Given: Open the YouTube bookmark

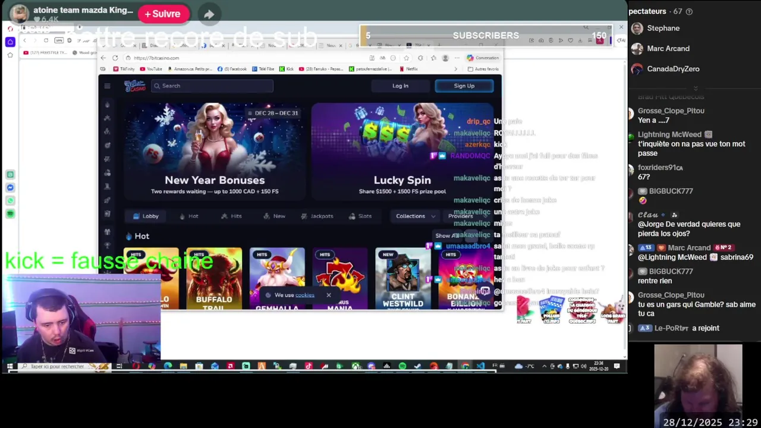Looking at the screenshot, I should pos(151,69).
